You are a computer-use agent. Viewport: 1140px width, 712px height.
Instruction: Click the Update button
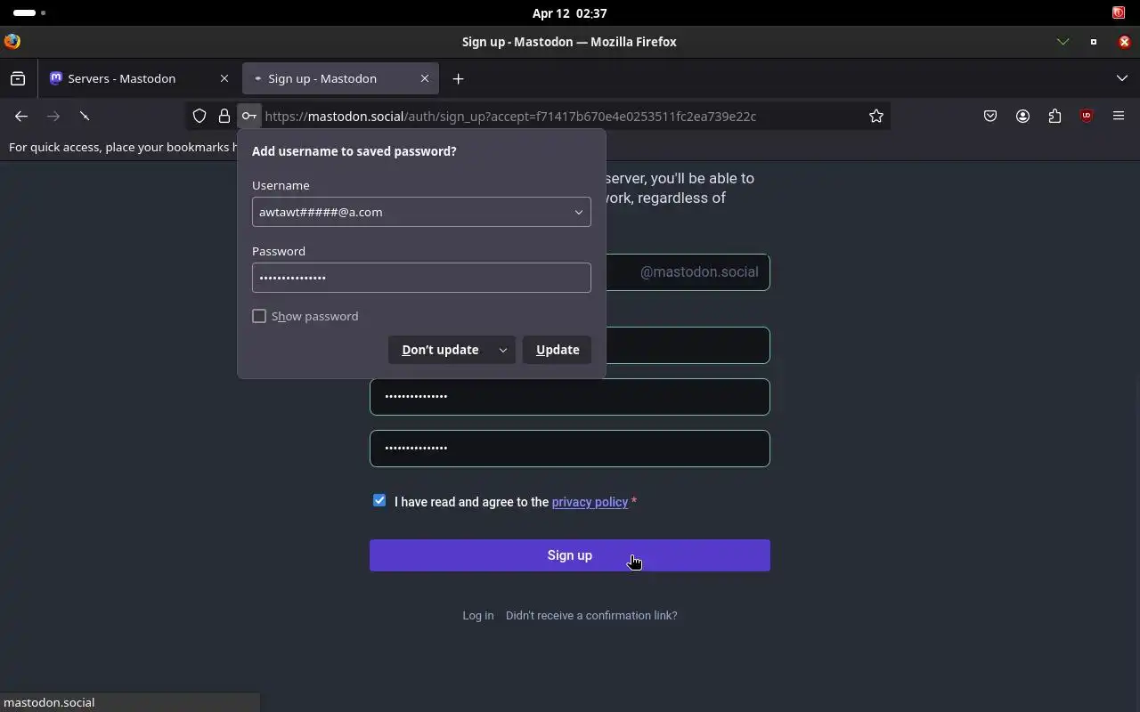tap(558, 350)
